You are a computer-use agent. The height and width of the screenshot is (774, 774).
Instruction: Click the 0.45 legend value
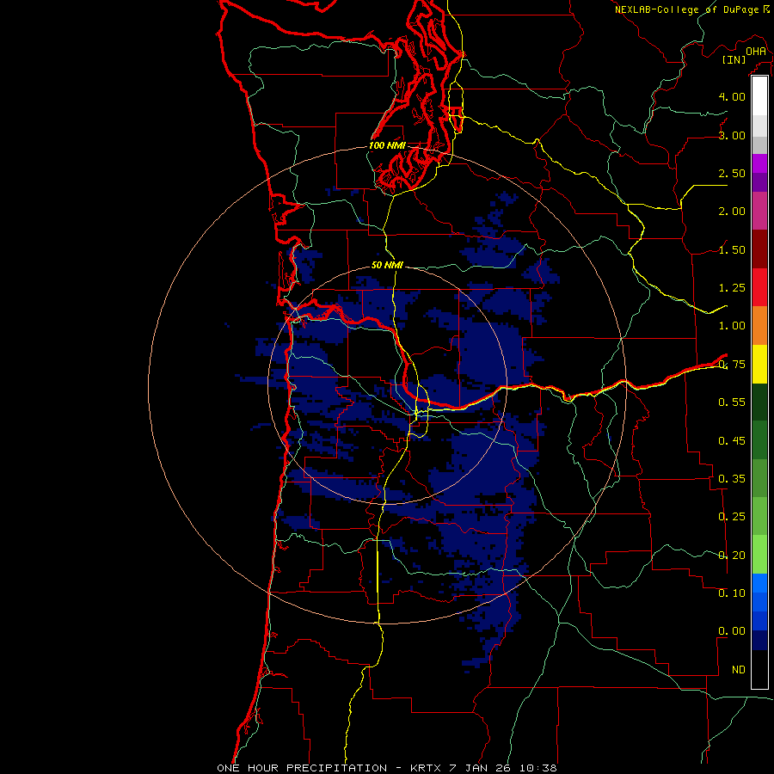[732, 440]
